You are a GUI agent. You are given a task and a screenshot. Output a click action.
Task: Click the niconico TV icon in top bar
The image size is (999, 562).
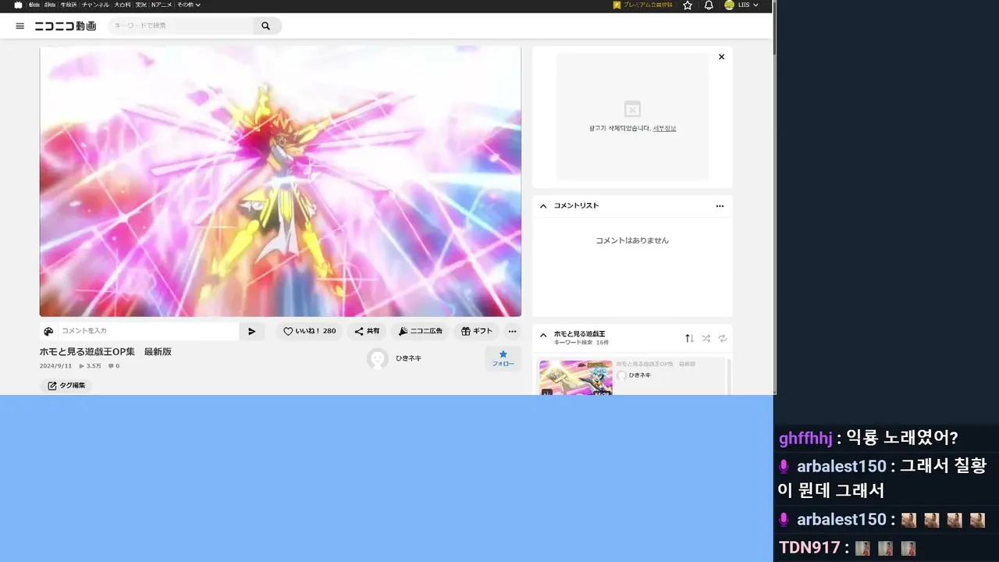click(x=19, y=5)
